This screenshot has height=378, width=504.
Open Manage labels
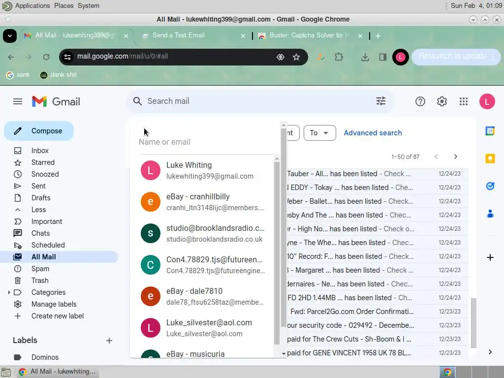[54, 304]
